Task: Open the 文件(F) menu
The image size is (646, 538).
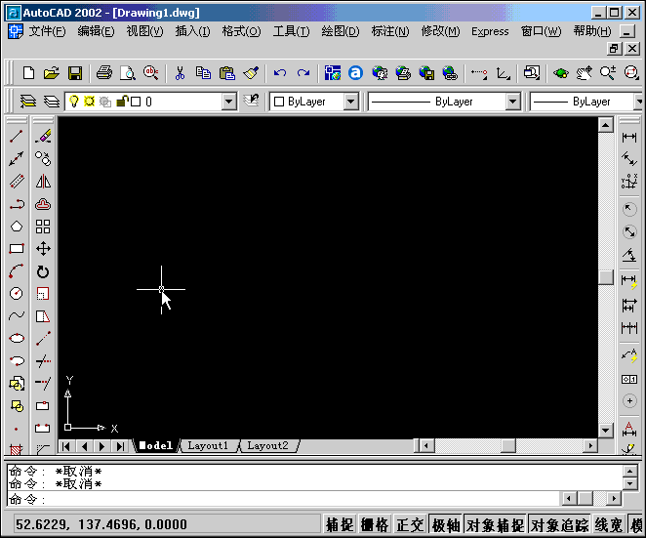Action: tap(47, 31)
